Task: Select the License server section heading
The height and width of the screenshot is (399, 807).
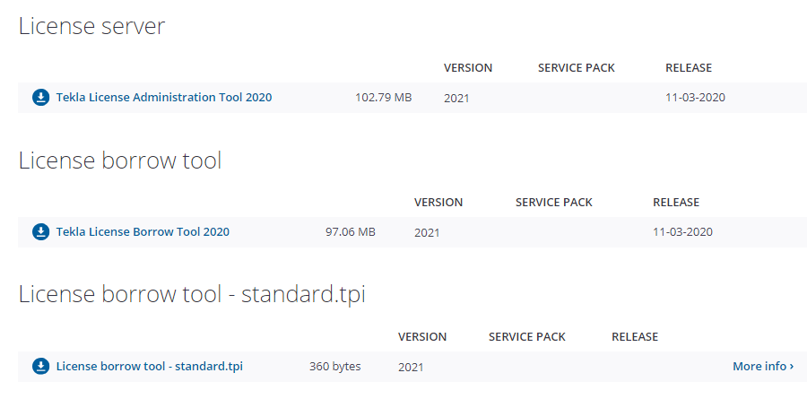Action: coord(91,27)
